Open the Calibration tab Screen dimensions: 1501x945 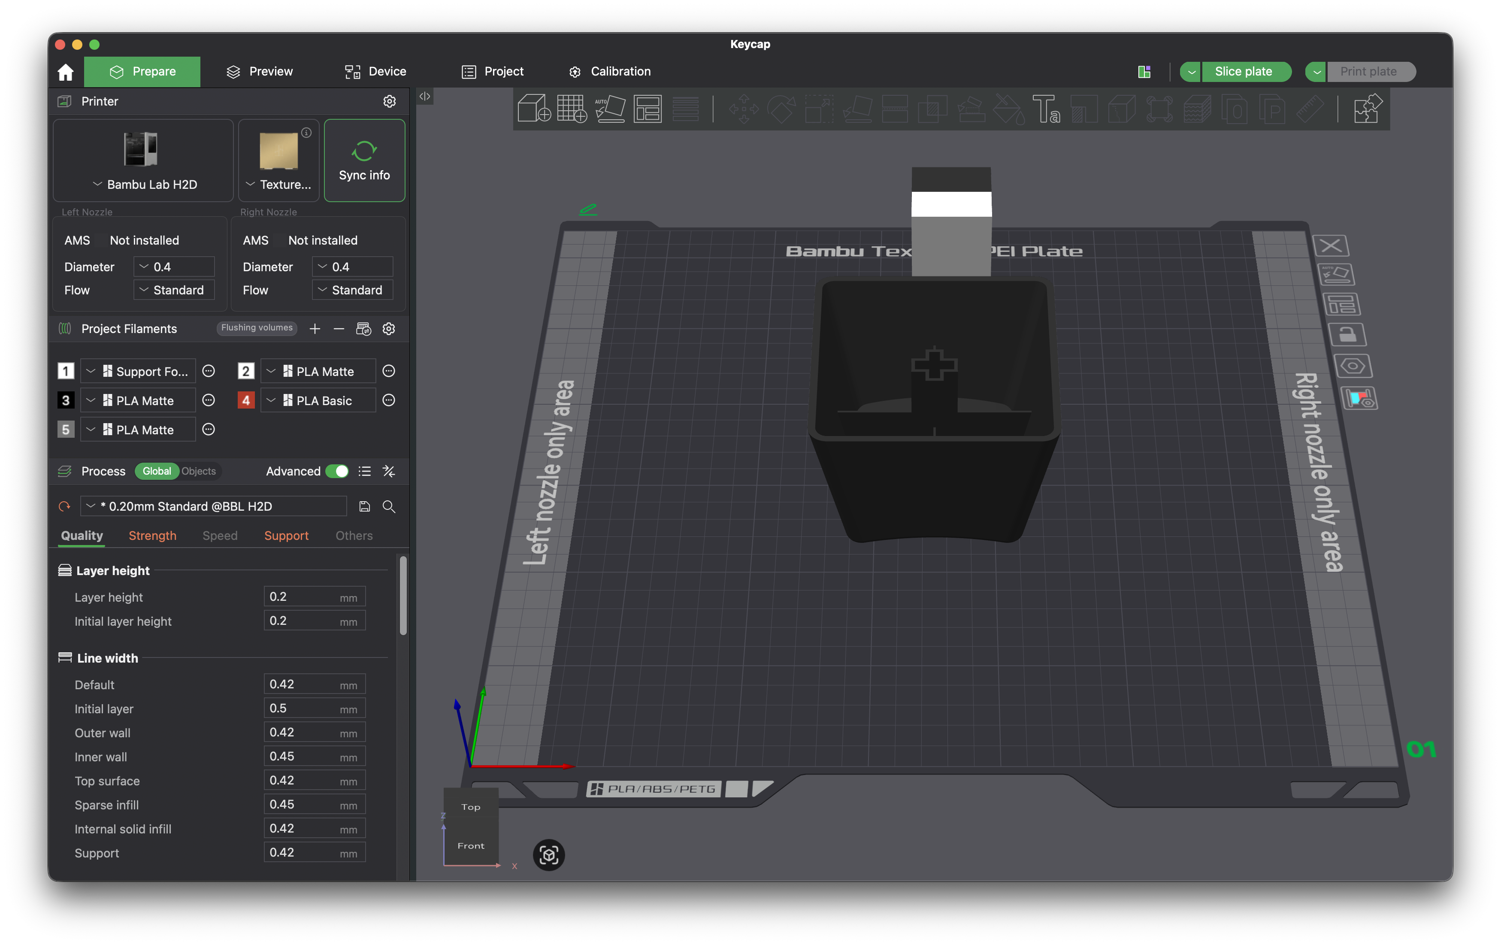pyautogui.click(x=610, y=72)
